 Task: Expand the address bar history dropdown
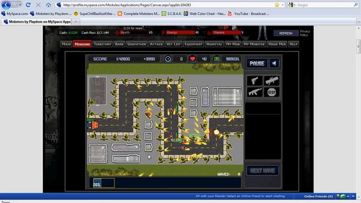tap(283, 5)
